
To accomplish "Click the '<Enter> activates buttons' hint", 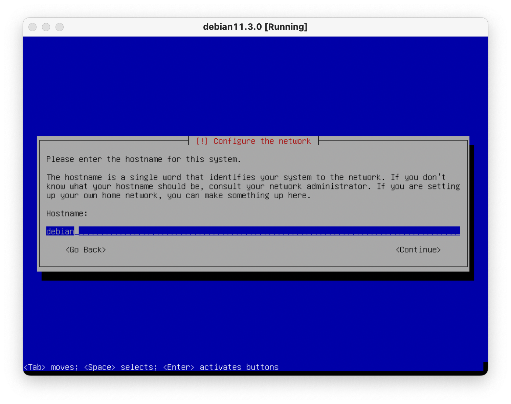I will [221, 367].
